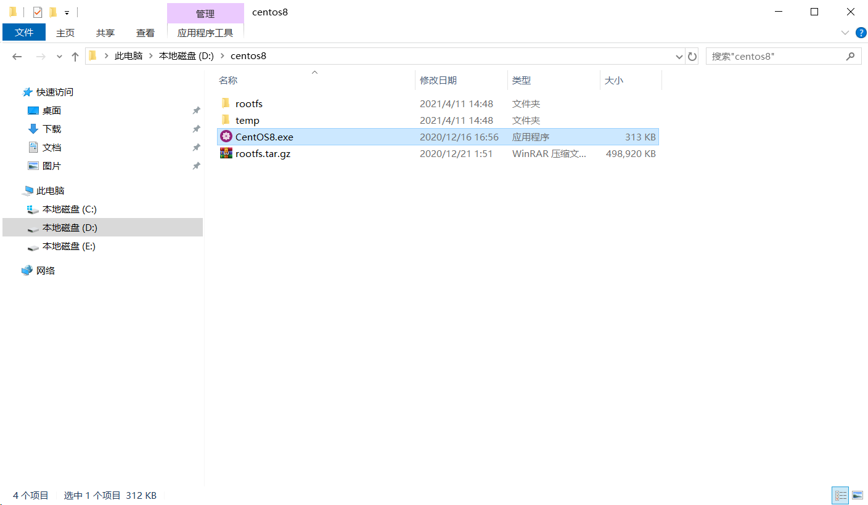Open 文档 in Quick Access
The height and width of the screenshot is (505, 868).
pyautogui.click(x=52, y=148)
